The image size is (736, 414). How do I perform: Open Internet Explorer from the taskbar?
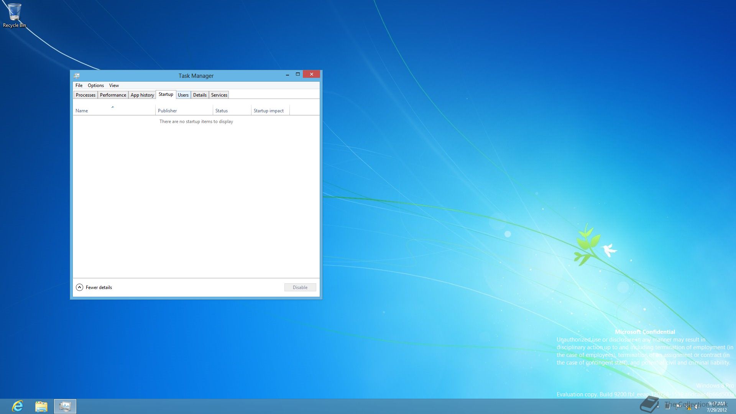pyautogui.click(x=18, y=406)
